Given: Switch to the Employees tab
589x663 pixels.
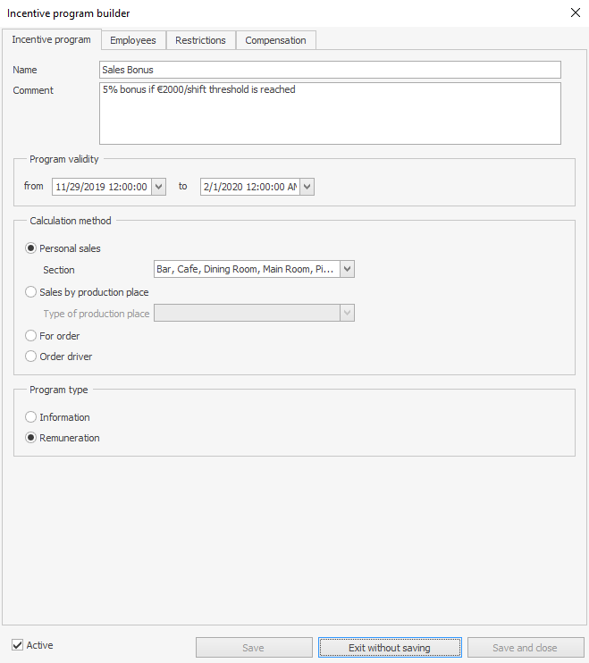Looking at the screenshot, I should pyautogui.click(x=132, y=40).
